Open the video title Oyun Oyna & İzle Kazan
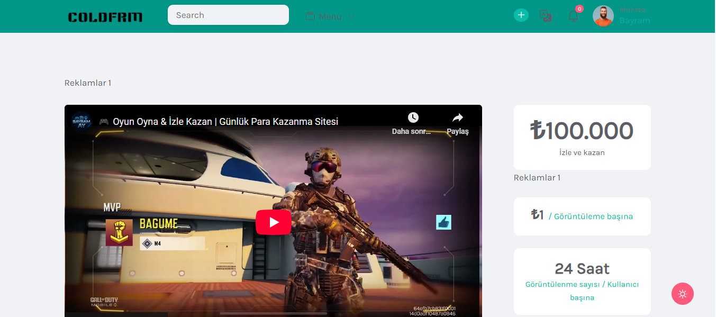 tap(219, 122)
